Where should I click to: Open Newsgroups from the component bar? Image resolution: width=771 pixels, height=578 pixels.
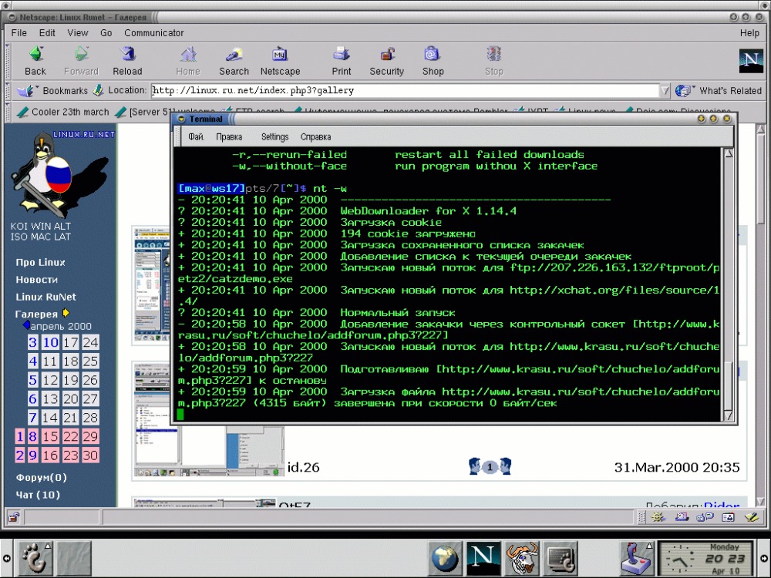click(x=705, y=517)
